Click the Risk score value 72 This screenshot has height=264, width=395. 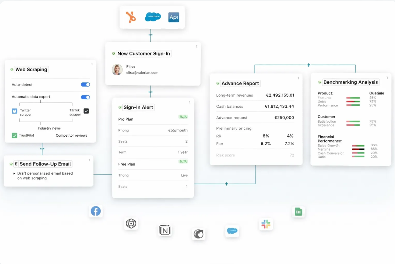tap(292, 155)
